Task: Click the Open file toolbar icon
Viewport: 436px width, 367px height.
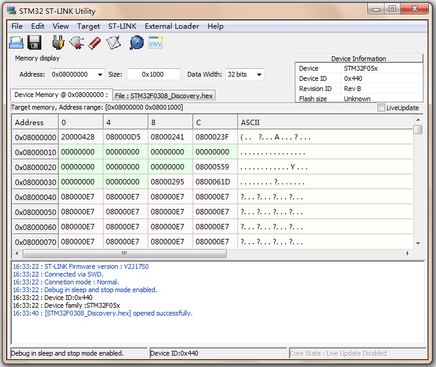Action: coord(16,43)
